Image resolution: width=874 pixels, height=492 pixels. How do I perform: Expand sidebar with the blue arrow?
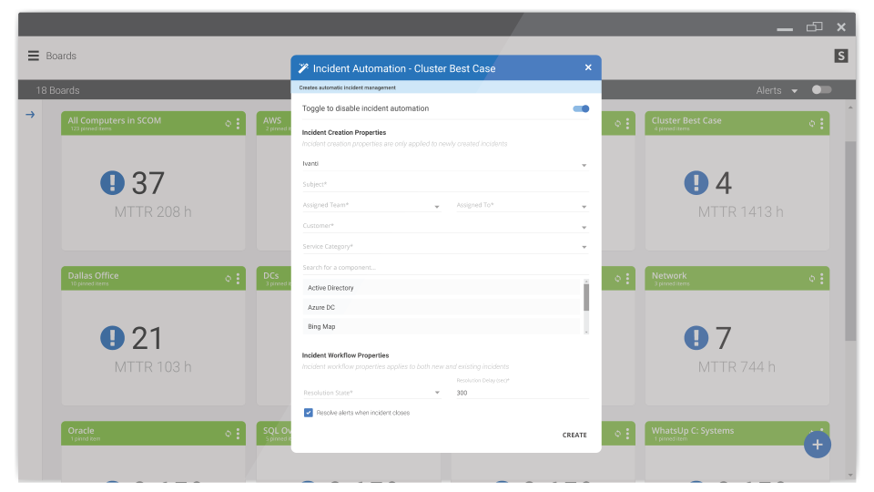30,115
